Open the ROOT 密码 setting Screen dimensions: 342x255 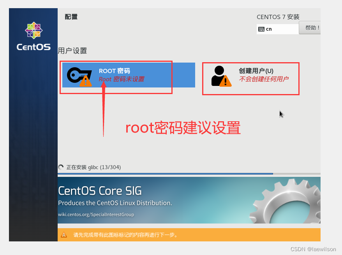(x=129, y=75)
